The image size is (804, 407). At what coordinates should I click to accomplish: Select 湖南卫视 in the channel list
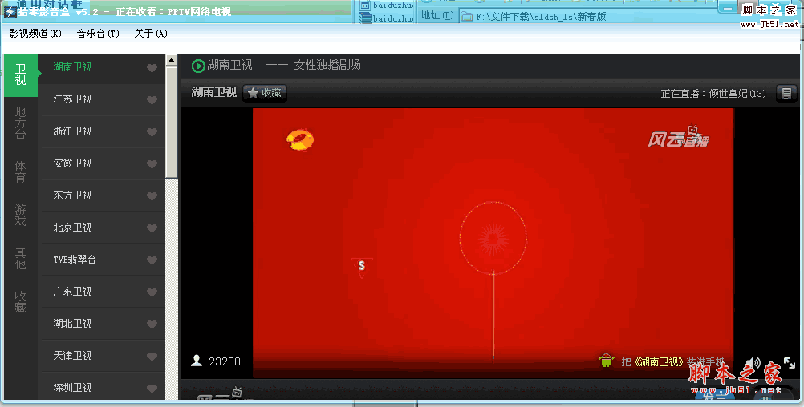click(x=102, y=67)
